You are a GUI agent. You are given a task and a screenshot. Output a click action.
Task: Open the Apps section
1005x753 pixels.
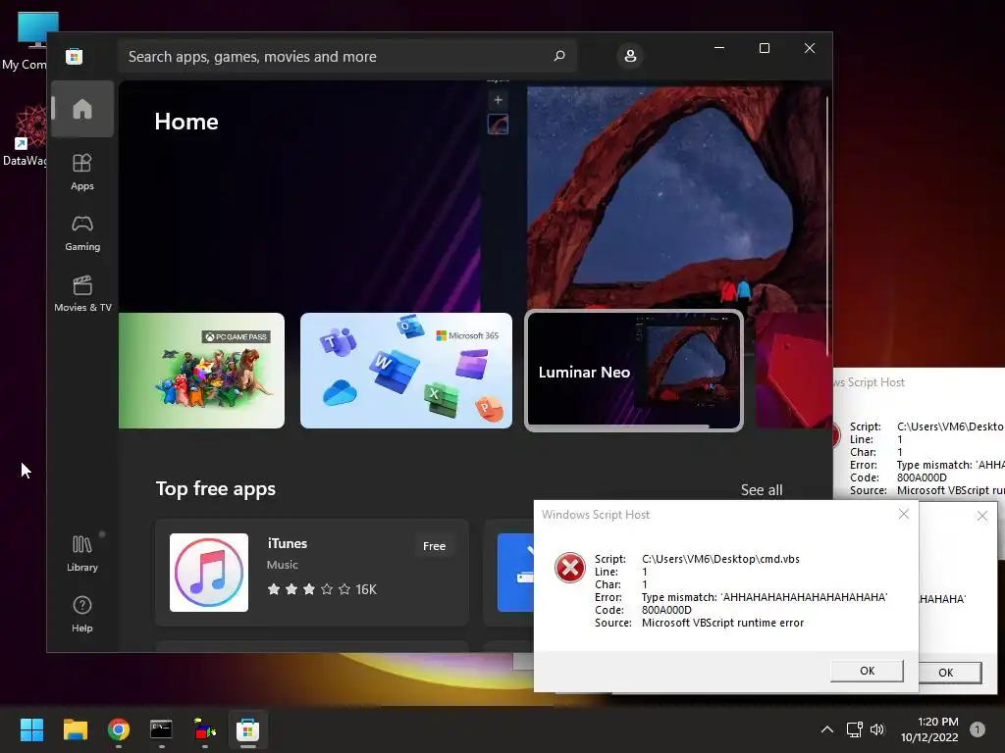tap(82, 173)
